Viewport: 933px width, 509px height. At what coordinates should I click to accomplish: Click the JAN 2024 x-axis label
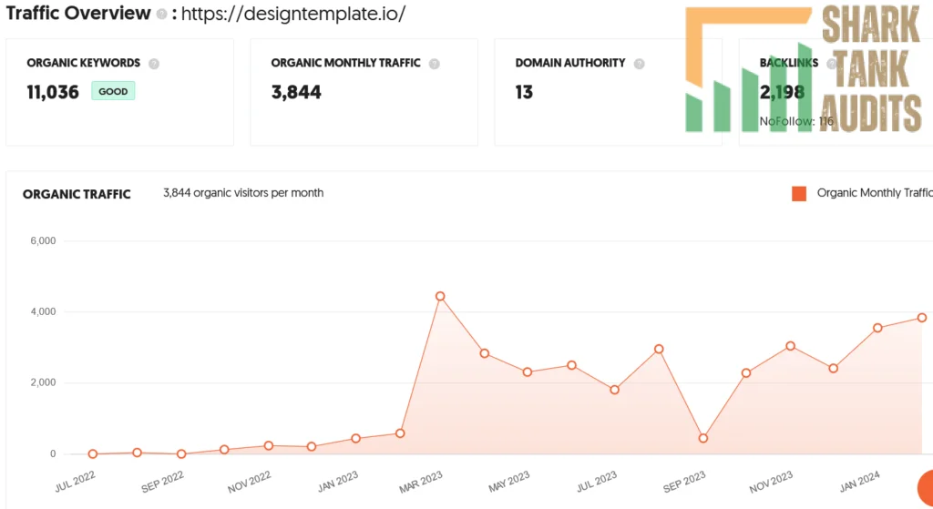(x=860, y=481)
